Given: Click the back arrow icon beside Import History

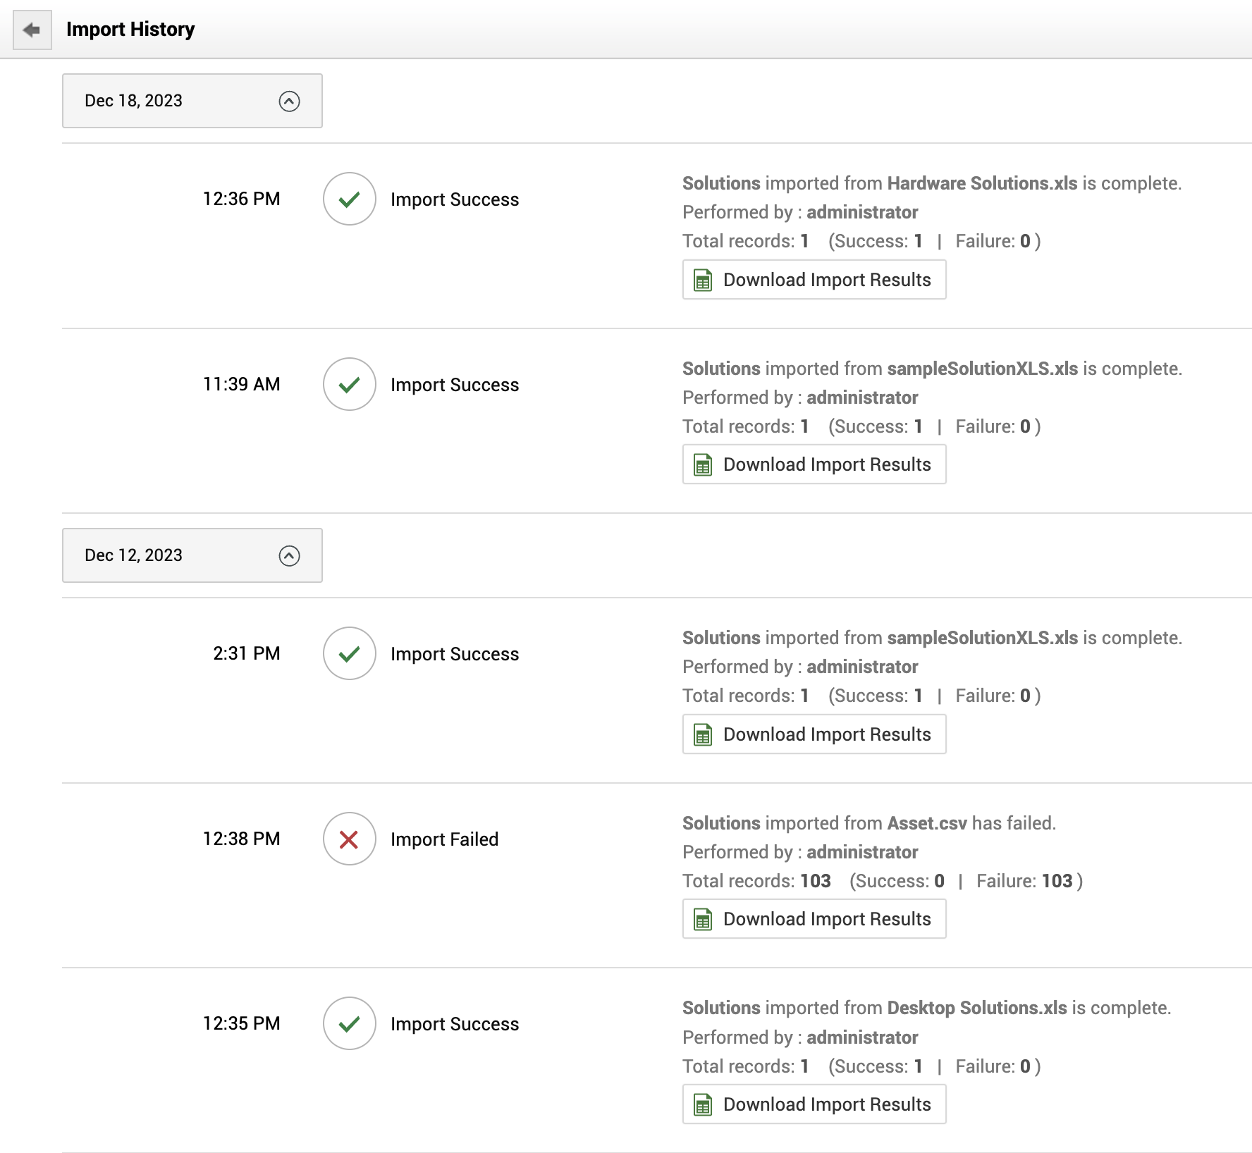Looking at the screenshot, I should coord(32,30).
